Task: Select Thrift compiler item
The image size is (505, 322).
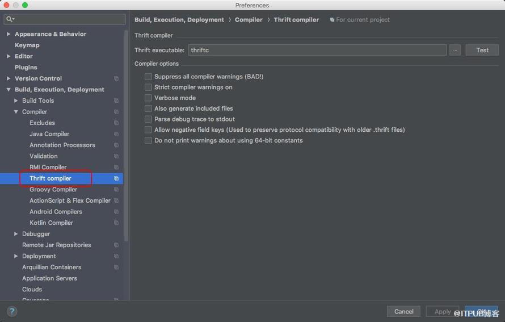Action: click(x=51, y=178)
